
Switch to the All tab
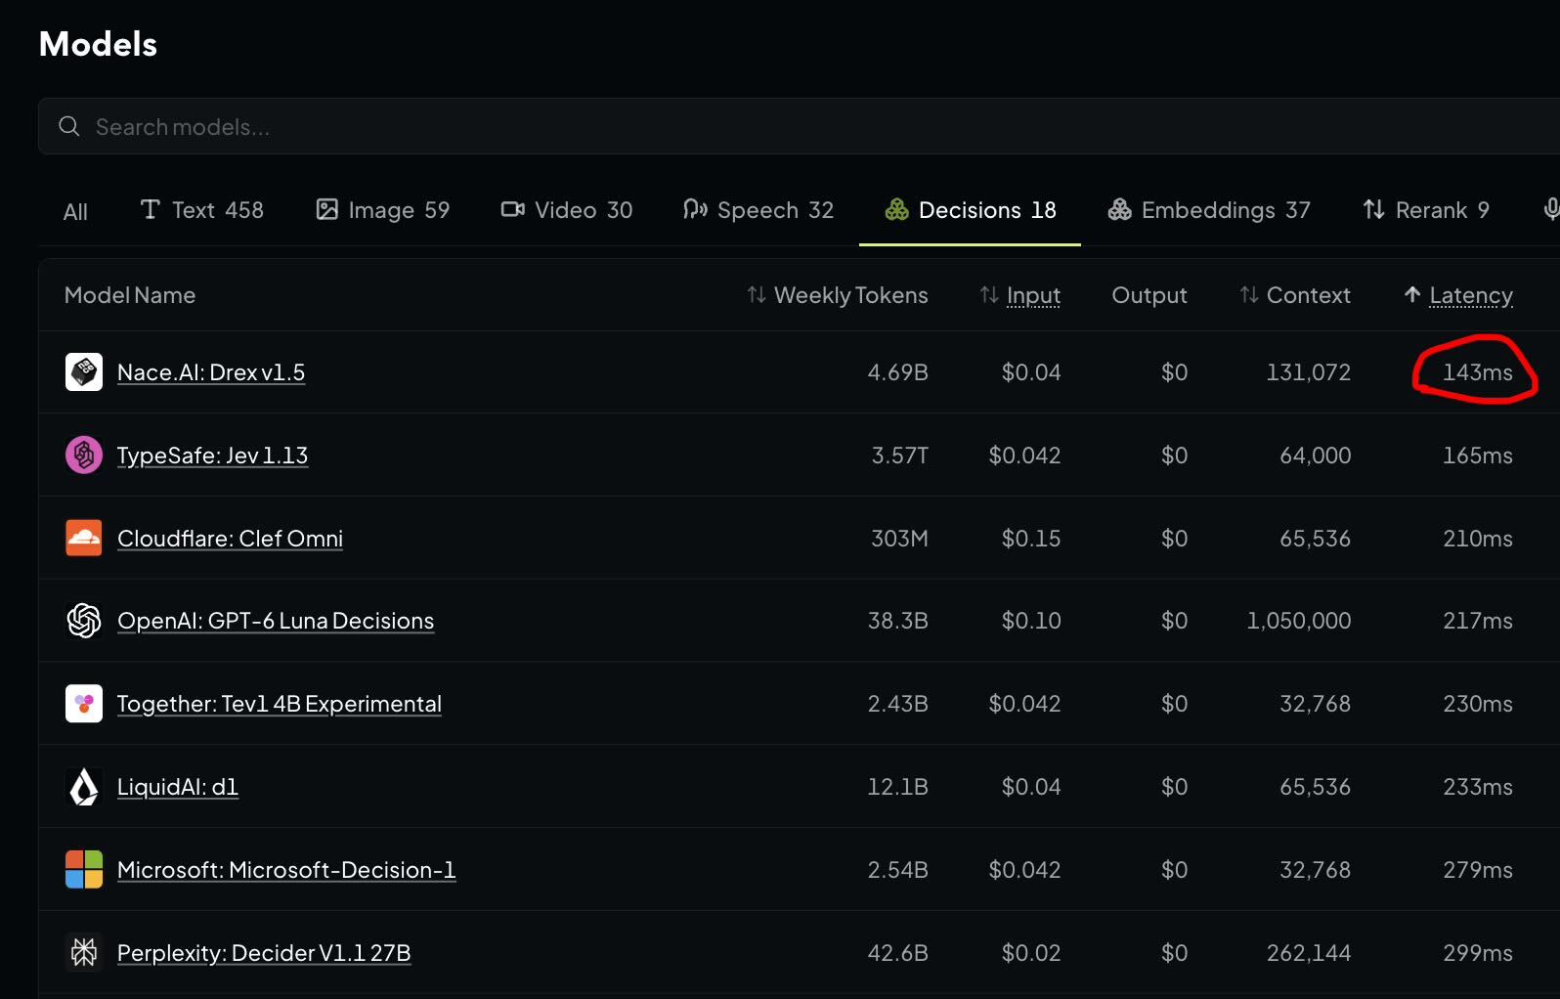(x=75, y=211)
